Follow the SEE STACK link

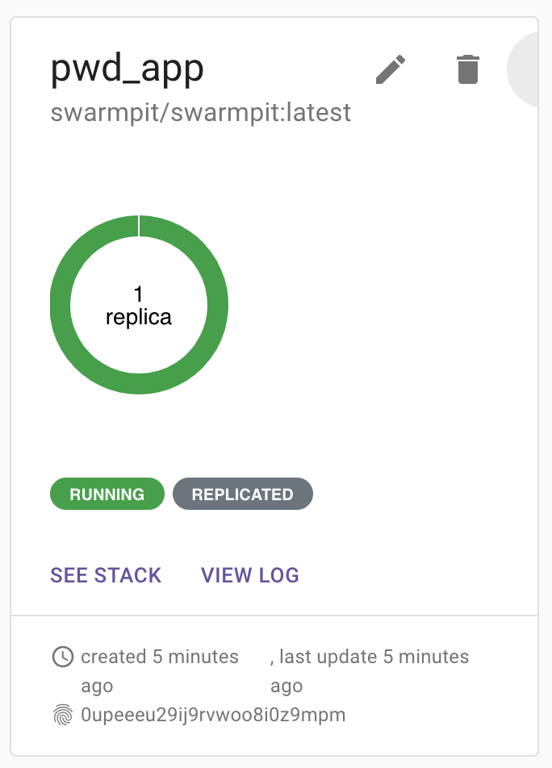pos(106,575)
